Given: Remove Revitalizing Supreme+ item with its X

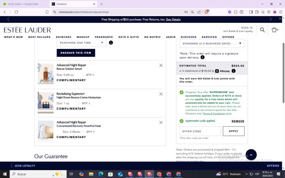Looking at the screenshot, I should tap(161, 94).
